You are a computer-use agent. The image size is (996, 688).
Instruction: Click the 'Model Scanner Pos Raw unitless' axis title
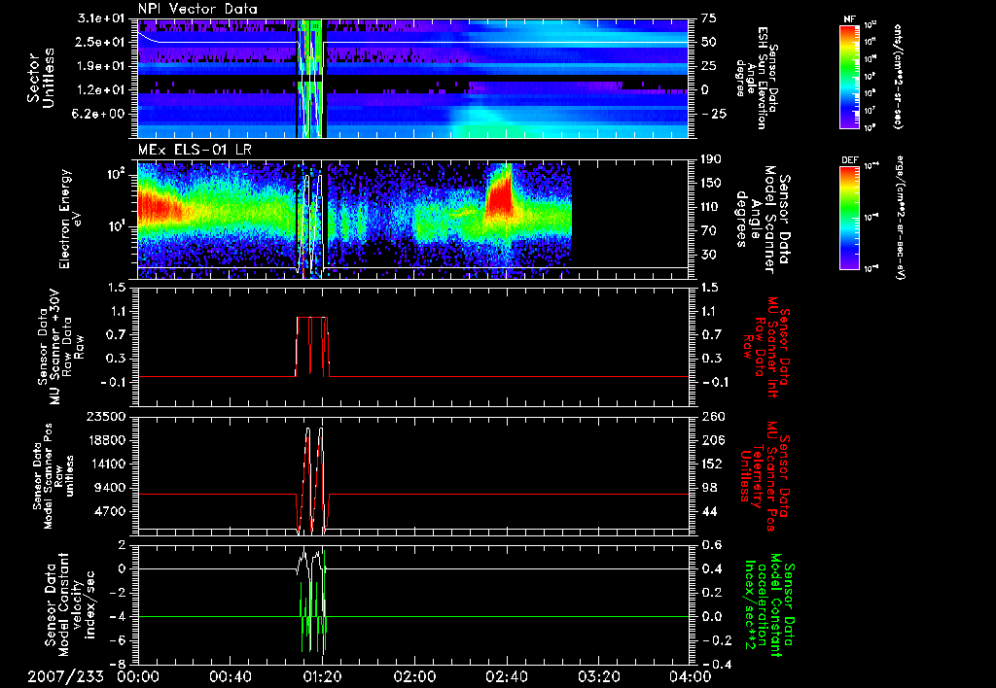pos(53,476)
